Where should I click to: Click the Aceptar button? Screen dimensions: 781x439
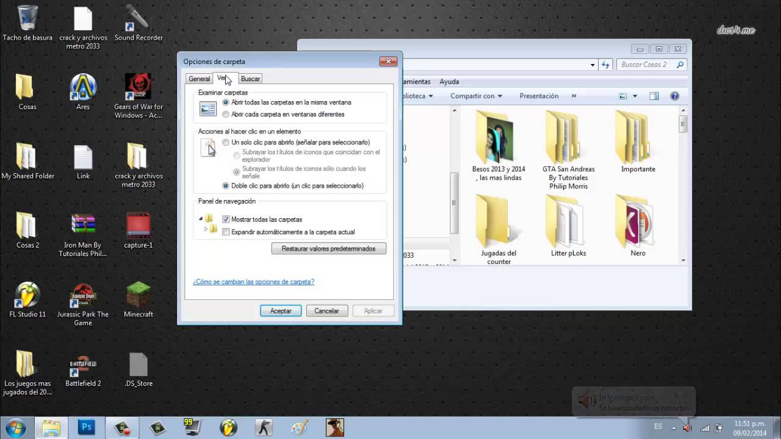pyautogui.click(x=281, y=310)
